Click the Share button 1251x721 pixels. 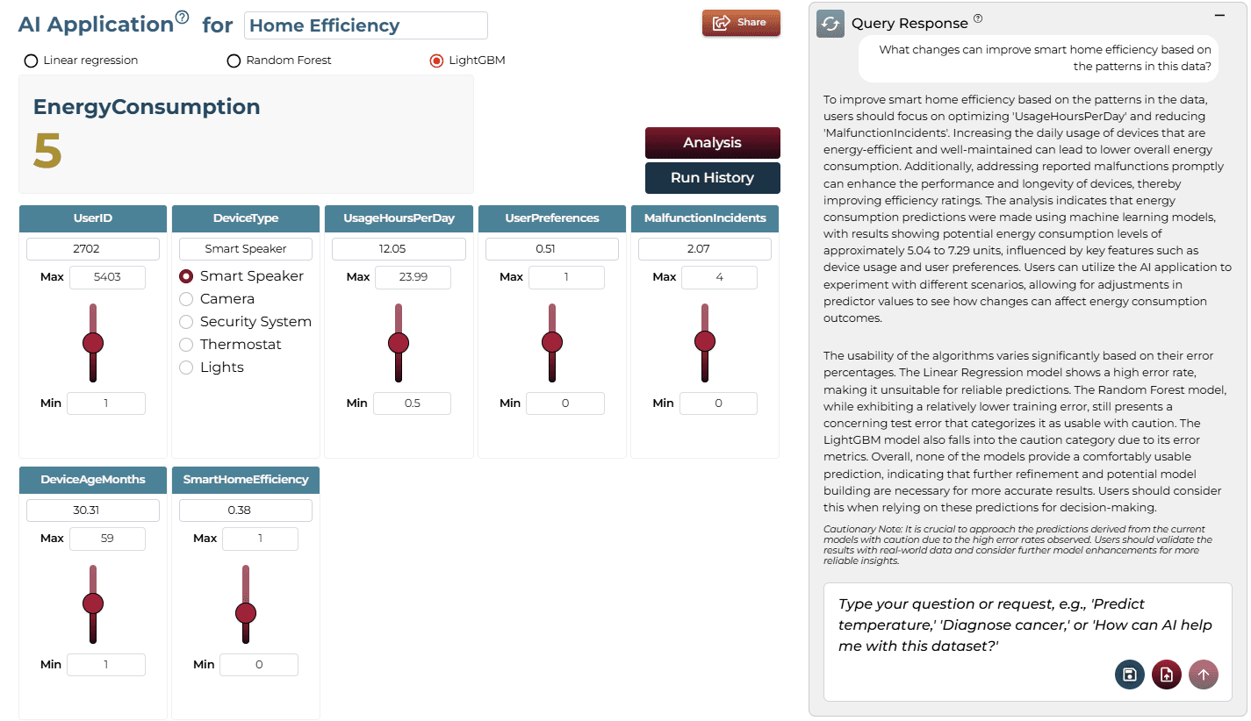741,23
